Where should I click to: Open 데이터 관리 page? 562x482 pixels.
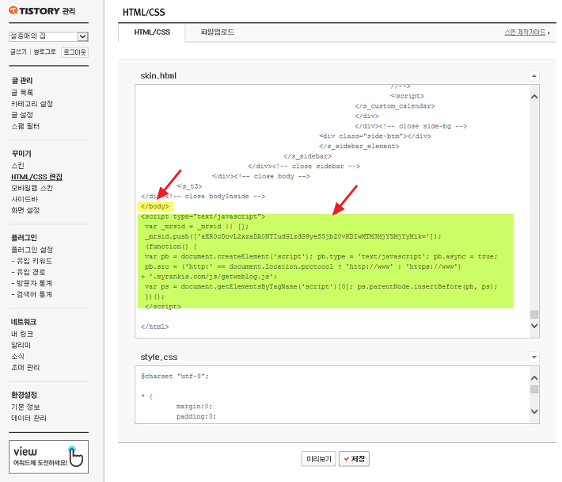point(28,418)
